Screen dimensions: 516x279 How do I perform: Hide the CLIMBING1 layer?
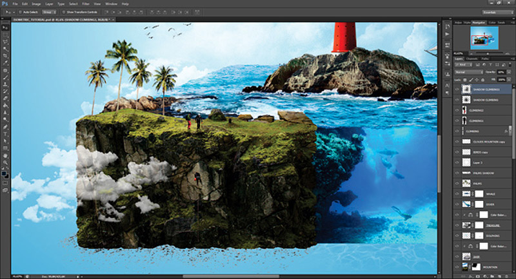click(x=457, y=120)
